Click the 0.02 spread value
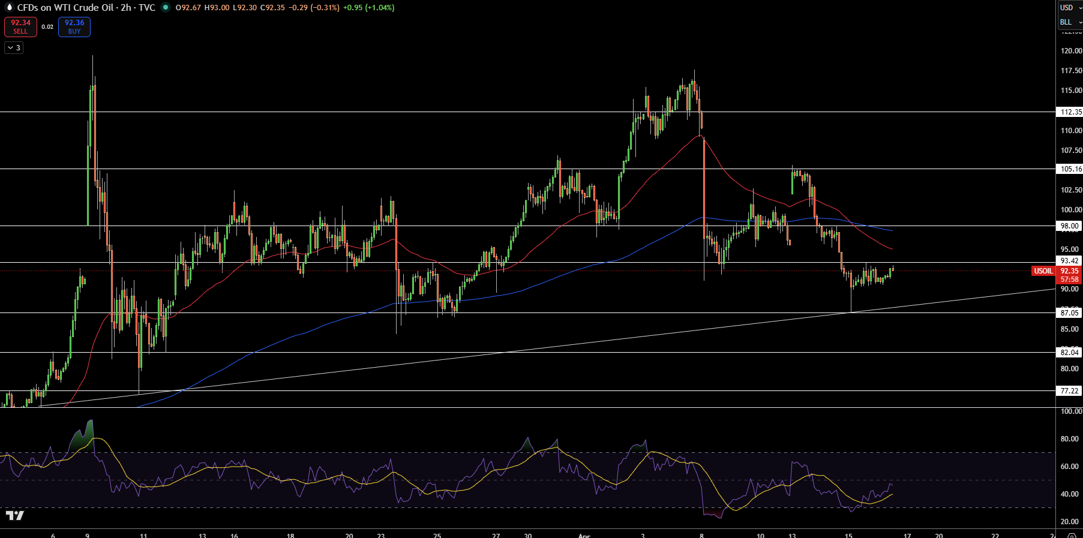This screenshot has width=1083, height=538. (47, 27)
